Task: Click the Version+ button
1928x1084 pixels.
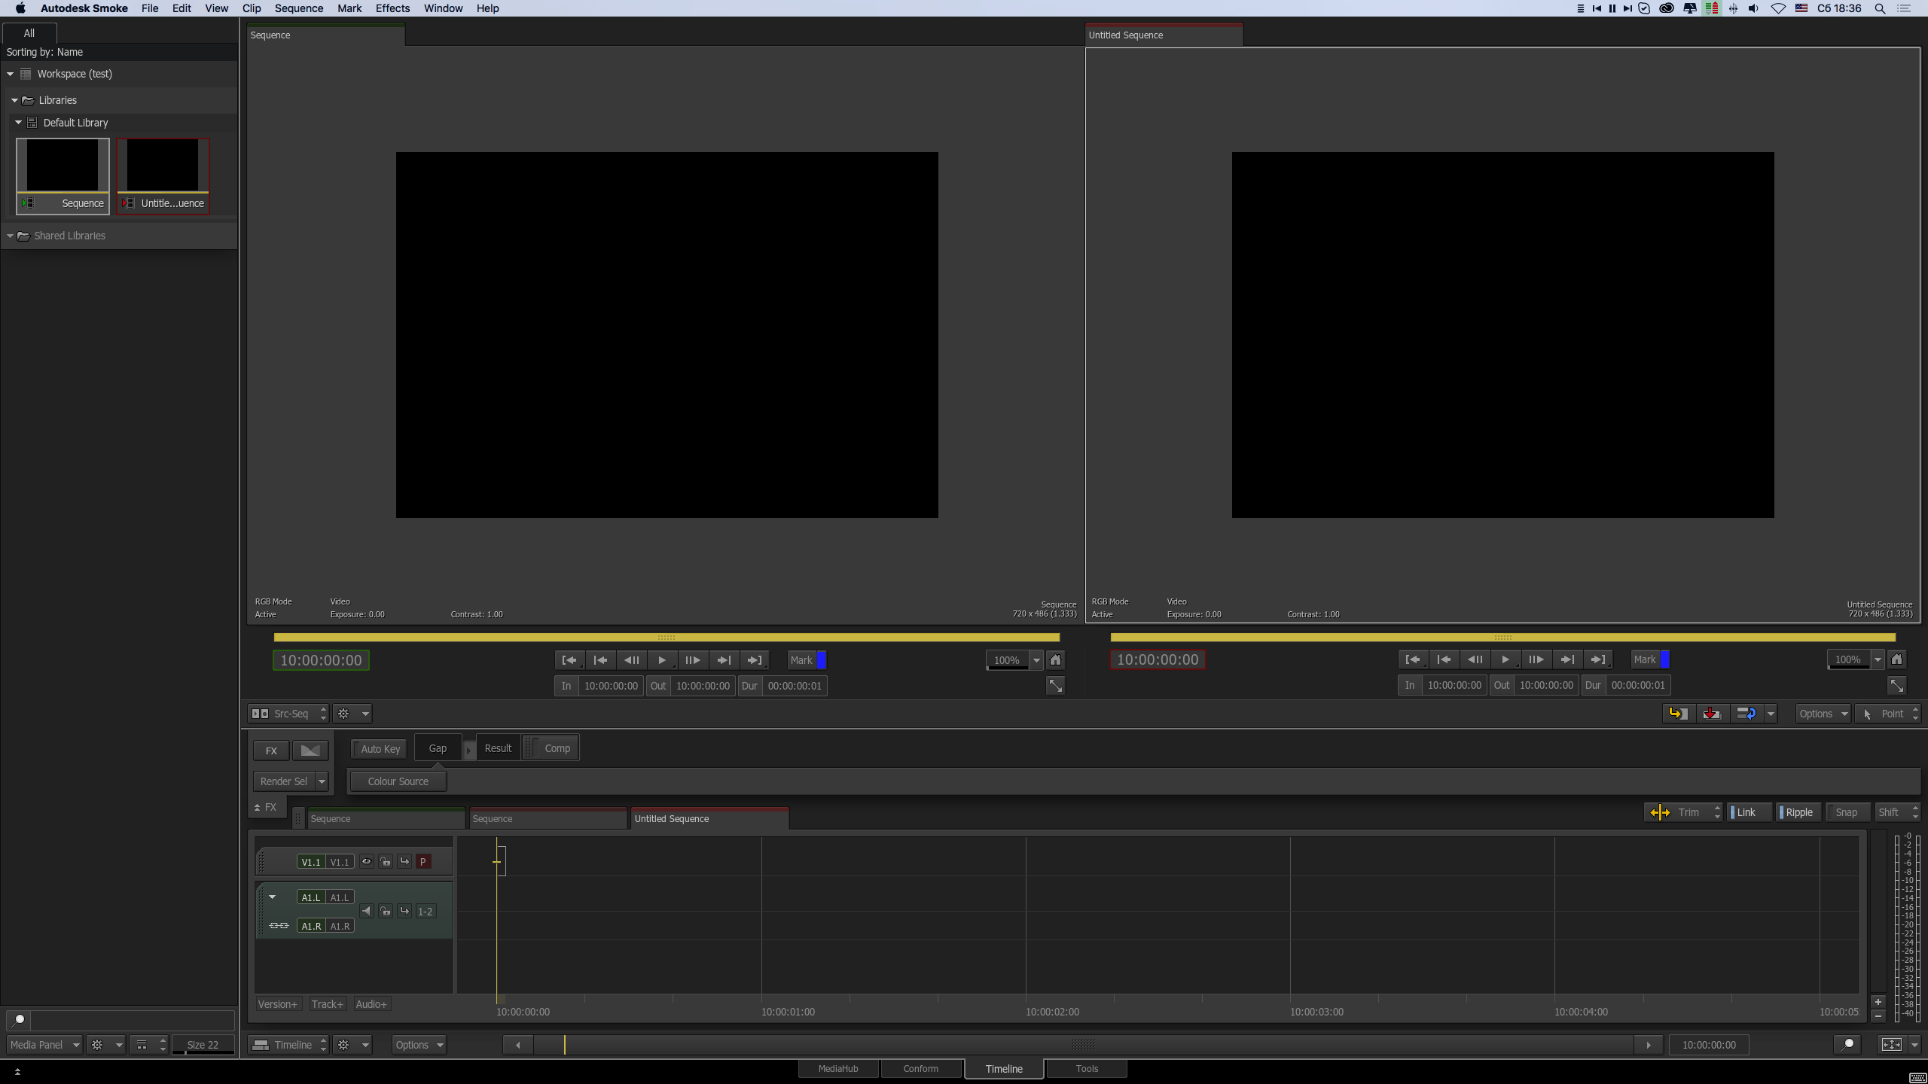Action: (277, 1004)
